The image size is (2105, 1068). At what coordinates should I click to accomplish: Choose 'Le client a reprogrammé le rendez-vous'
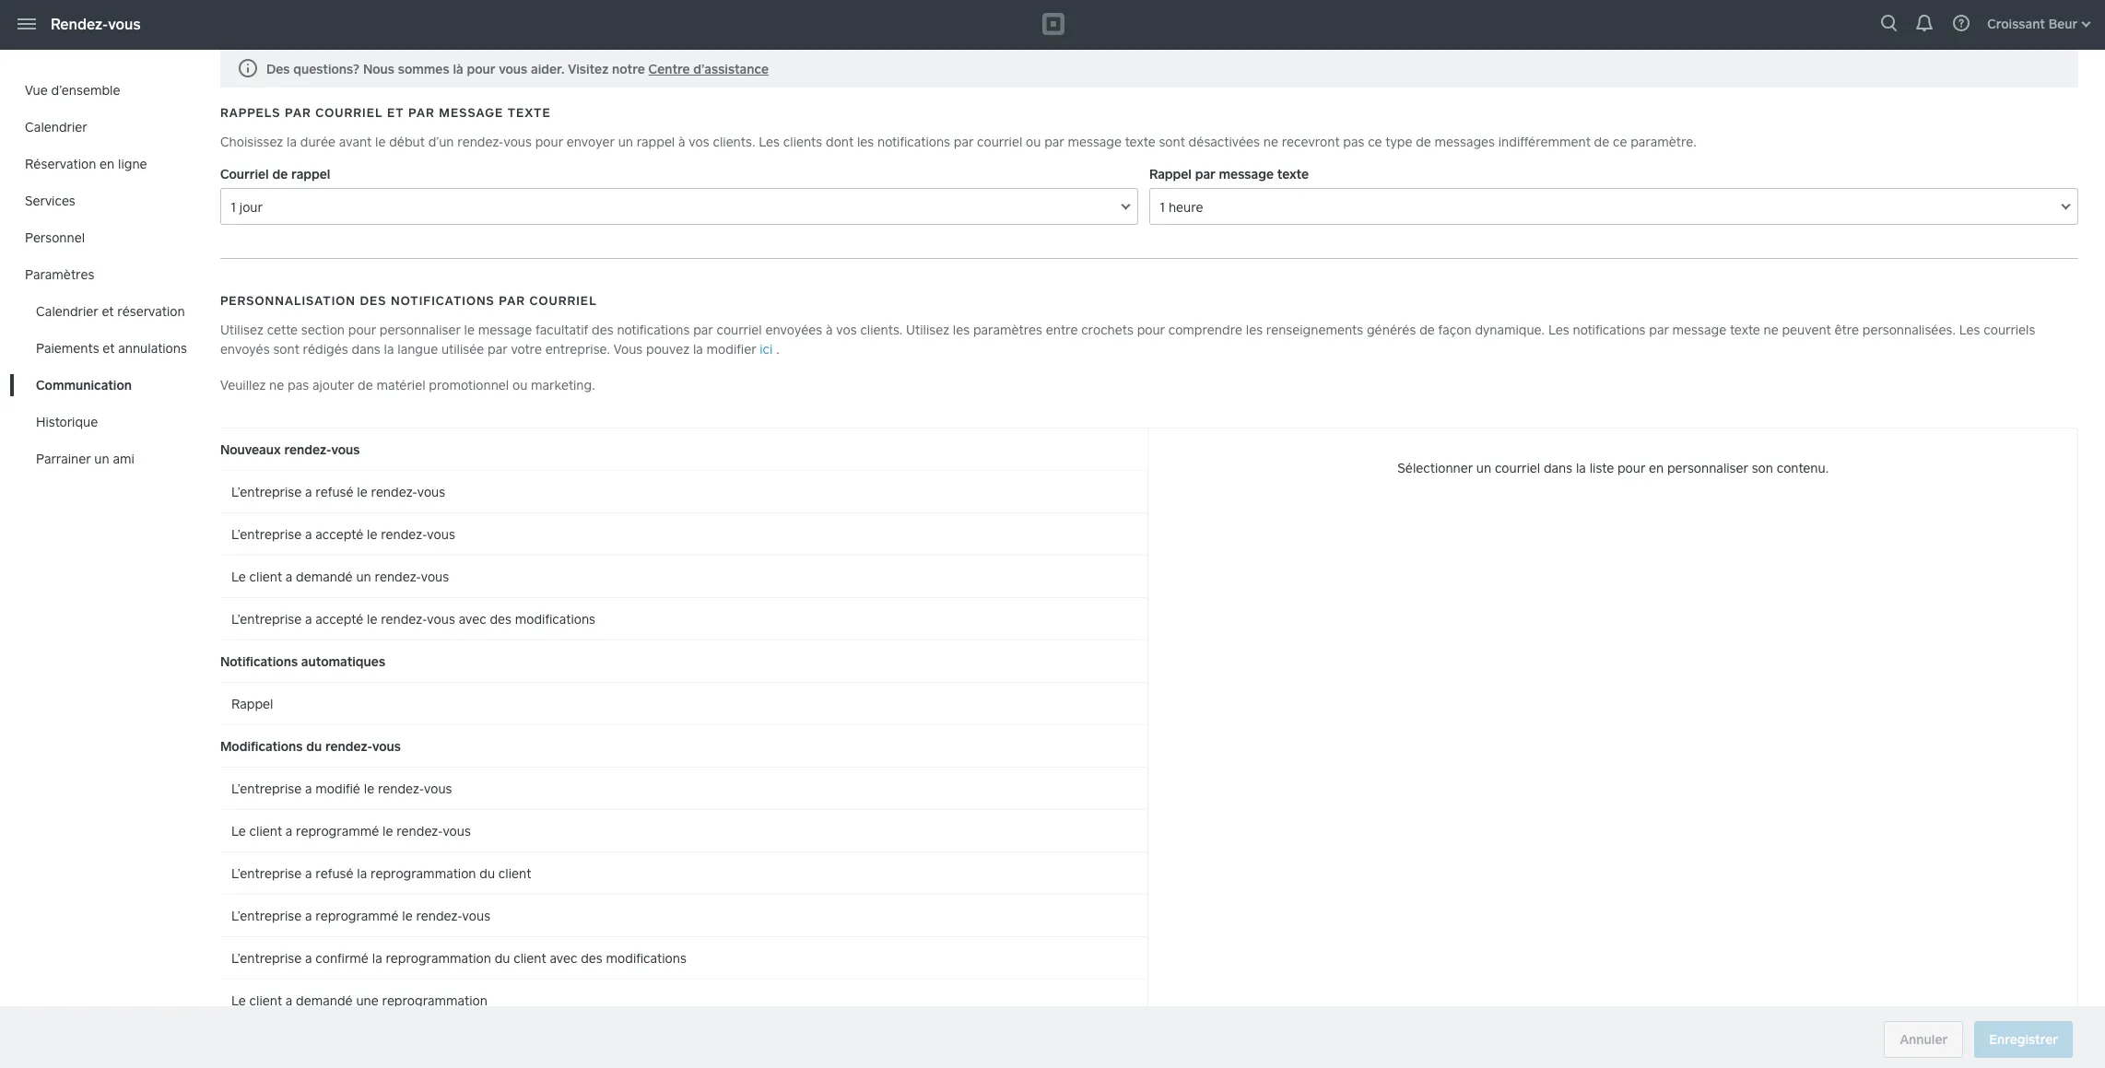pos(351,831)
